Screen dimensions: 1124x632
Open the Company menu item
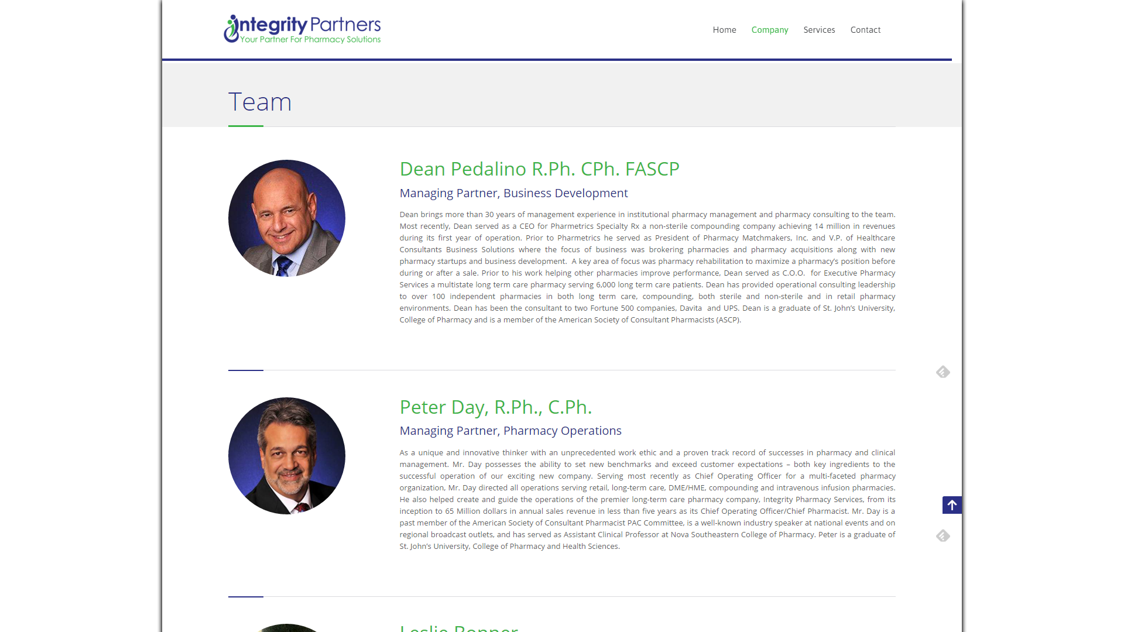pos(770,30)
